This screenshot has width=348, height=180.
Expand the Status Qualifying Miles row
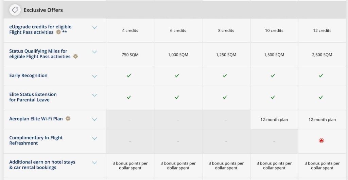(94, 52)
